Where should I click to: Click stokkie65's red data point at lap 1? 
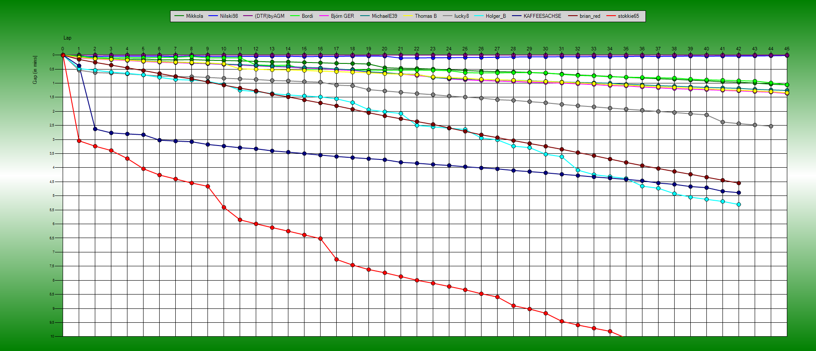[x=79, y=141]
